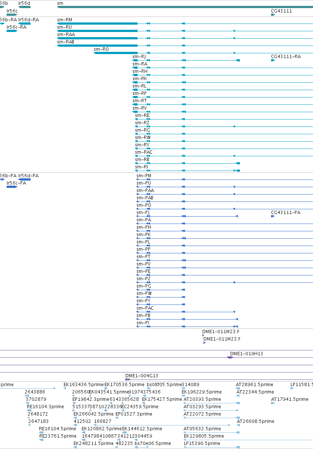Click the Ir56d-RA transcript label
Image resolution: width=313 pixels, height=449 pixels.
(x=29, y=19)
